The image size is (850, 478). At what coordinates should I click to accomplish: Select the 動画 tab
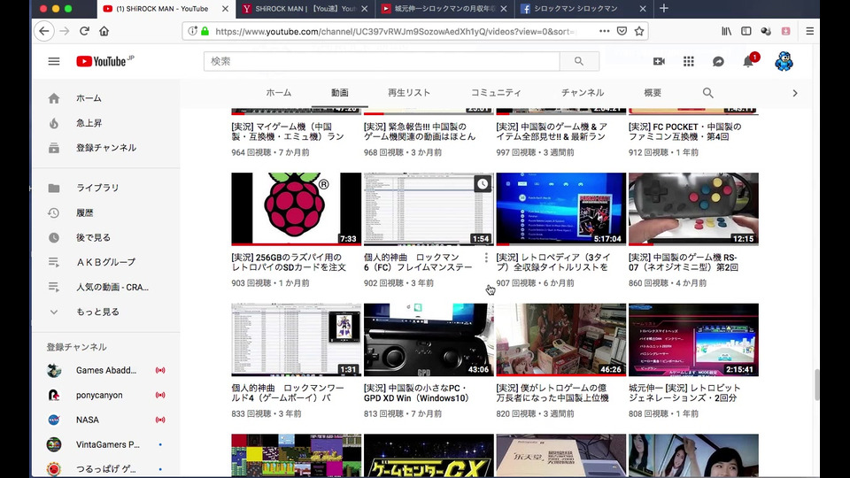pos(340,93)
